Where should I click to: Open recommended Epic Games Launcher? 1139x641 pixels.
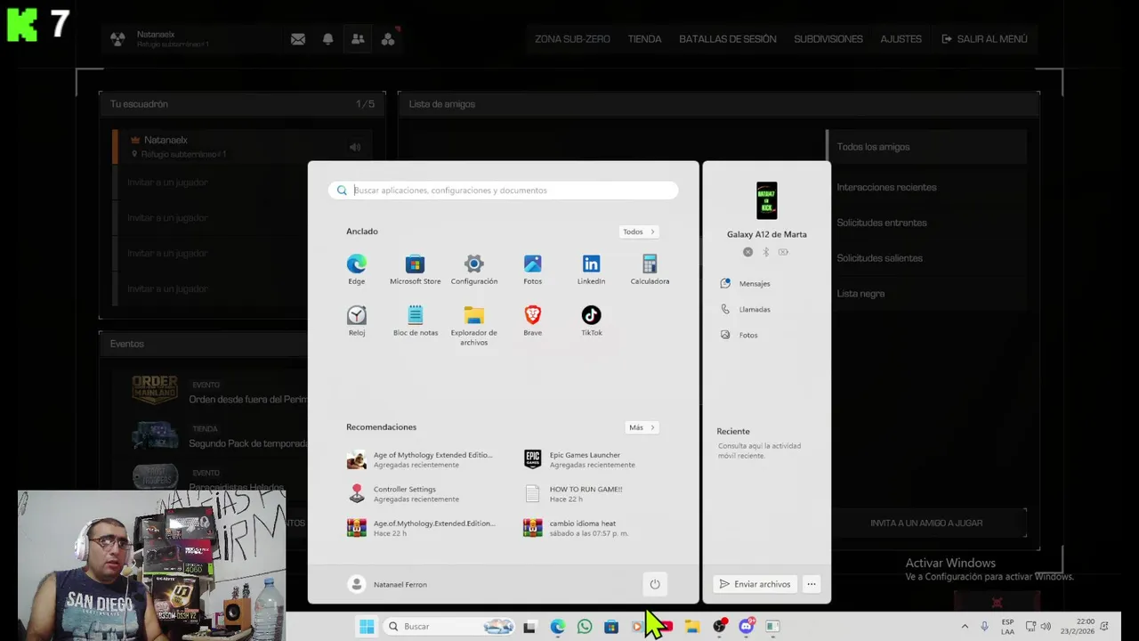(580, 459)
